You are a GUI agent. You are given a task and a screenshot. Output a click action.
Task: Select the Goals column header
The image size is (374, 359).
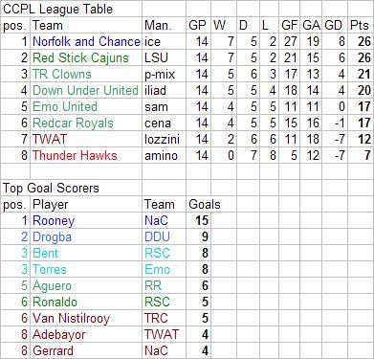(205, 204)
